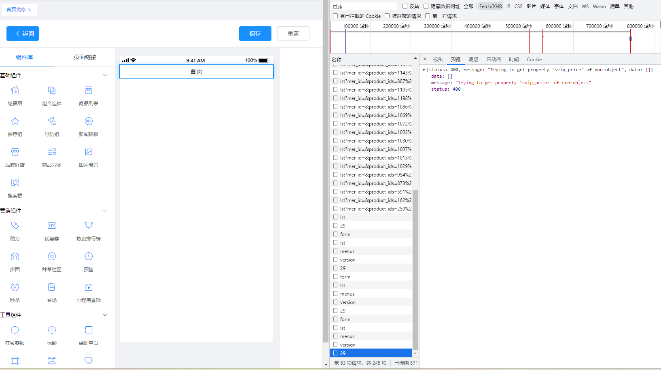Viewport: 661px width, 370px height.
Task: Click the 重置 reset button
Action: (x=293, y=34)
